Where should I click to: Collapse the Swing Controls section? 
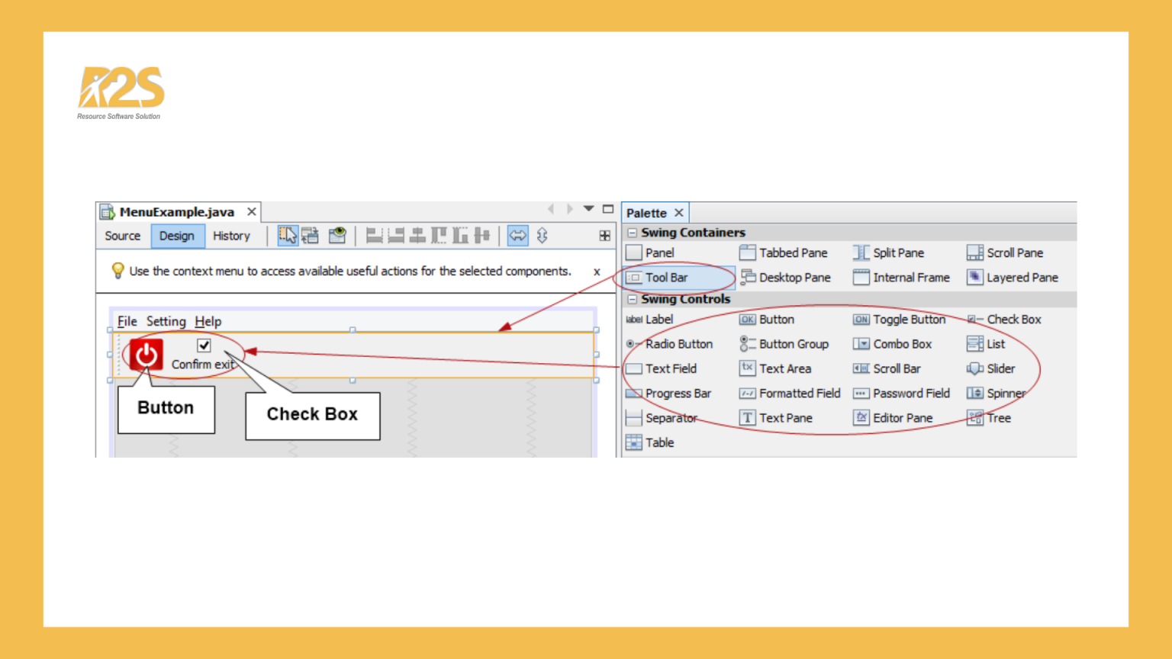point(633,299)
